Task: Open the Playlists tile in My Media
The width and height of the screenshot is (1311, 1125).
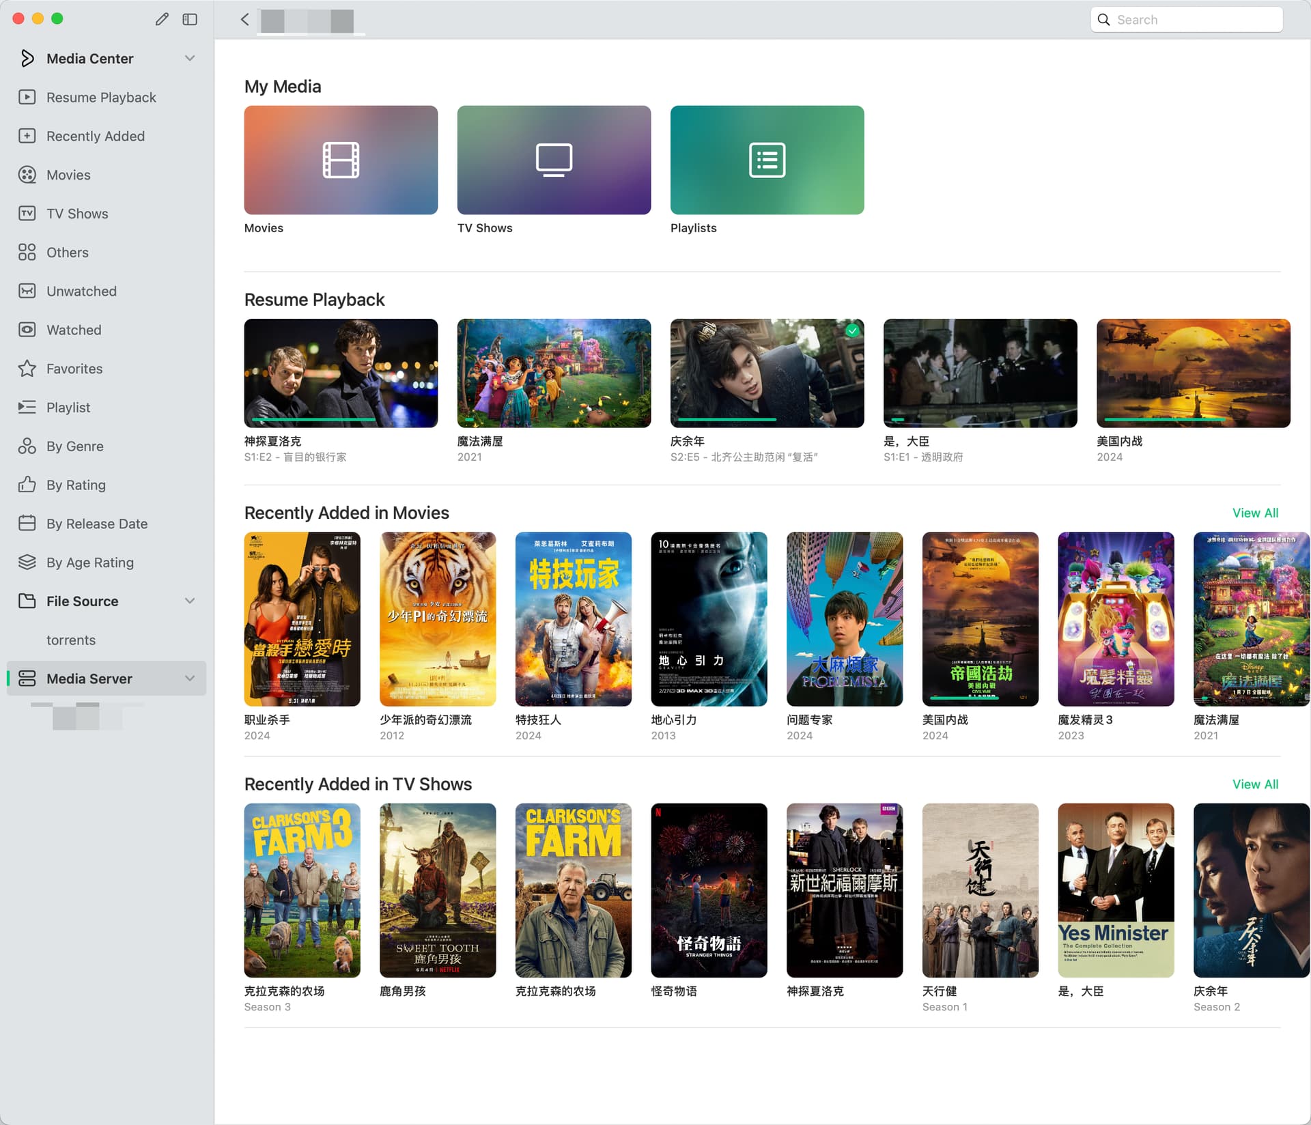Action: click(767, 160)
